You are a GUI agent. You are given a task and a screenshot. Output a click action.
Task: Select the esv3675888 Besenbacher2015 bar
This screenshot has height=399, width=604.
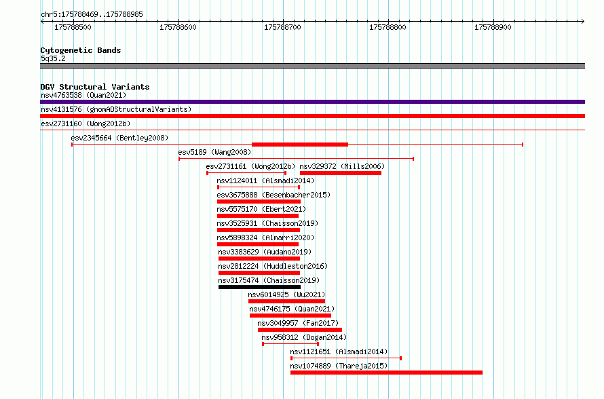(x=259, y=202)
